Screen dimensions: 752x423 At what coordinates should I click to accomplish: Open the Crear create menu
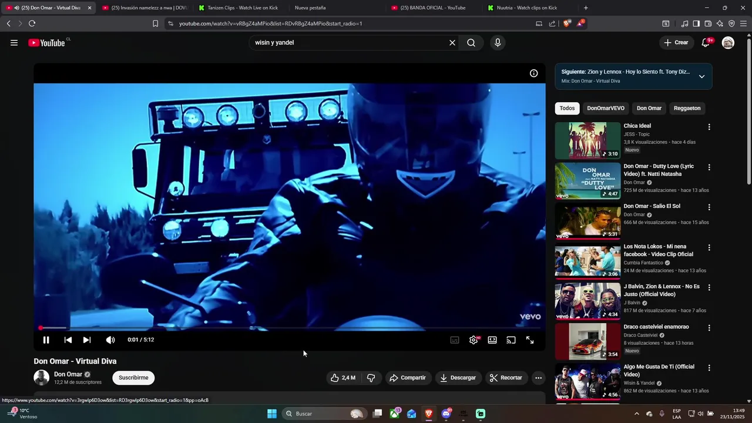(676, 42)
